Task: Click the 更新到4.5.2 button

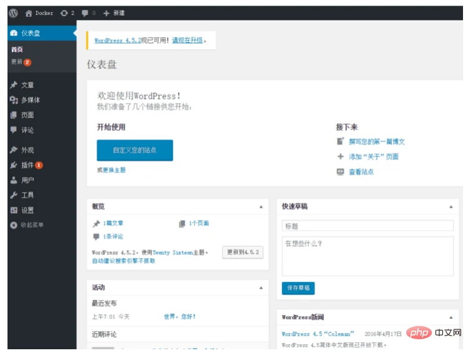Action: [243, 253]
